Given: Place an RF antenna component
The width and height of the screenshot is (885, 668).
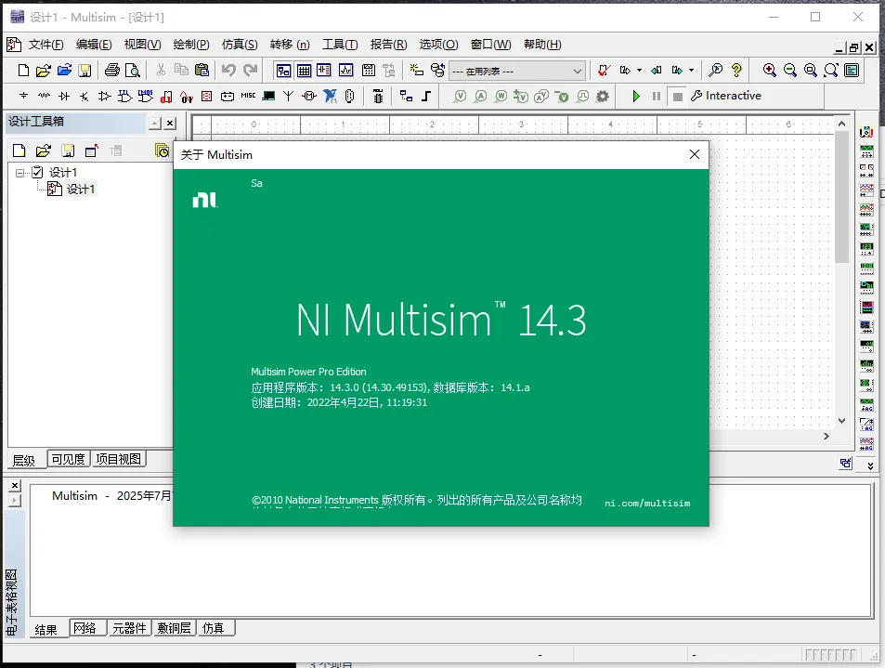Looking at the screenshot, I should (x=289, y=96).
